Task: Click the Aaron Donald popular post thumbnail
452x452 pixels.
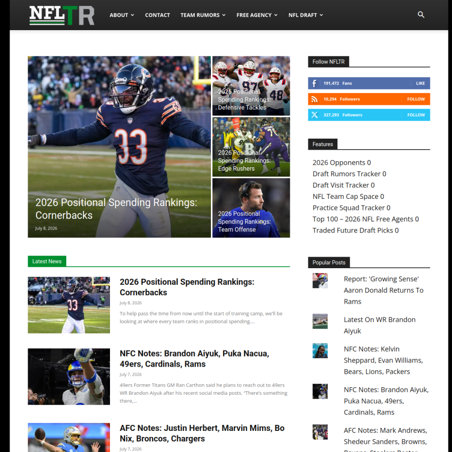Action: coord(320,280)
